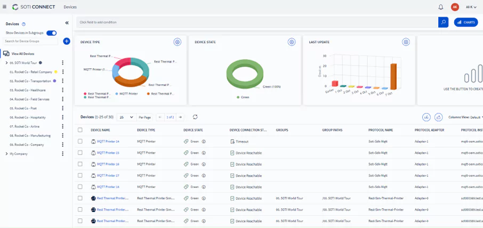This screenshot has width=483, height=228.
Task: Click the Search for Device Groups field
Action: point(30,41)
